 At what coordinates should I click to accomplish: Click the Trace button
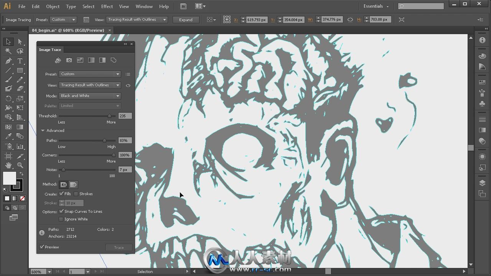tap(119, 247)
